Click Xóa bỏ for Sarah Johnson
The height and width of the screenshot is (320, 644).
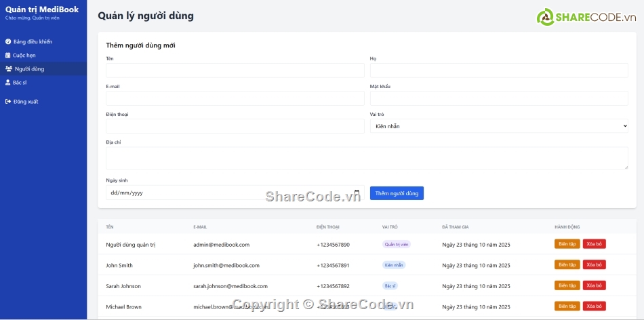(x=594, y=286)
